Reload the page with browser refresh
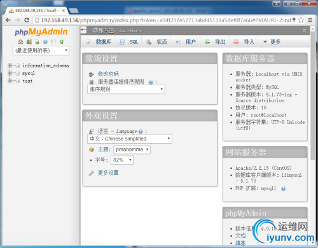The width and height of the screenshot is (318, 248). point(27,20)
